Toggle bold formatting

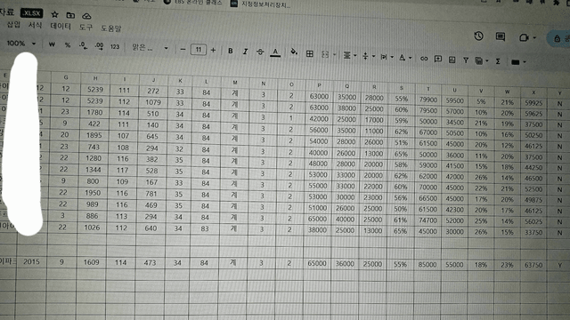point(231,52)
